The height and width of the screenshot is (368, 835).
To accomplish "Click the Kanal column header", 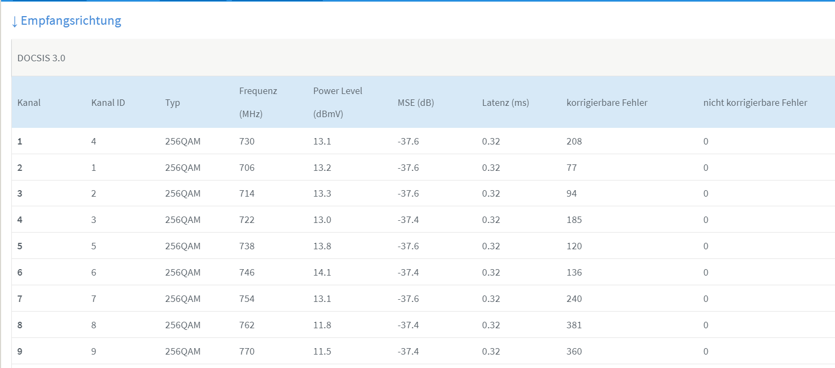I will pos(29,103).
